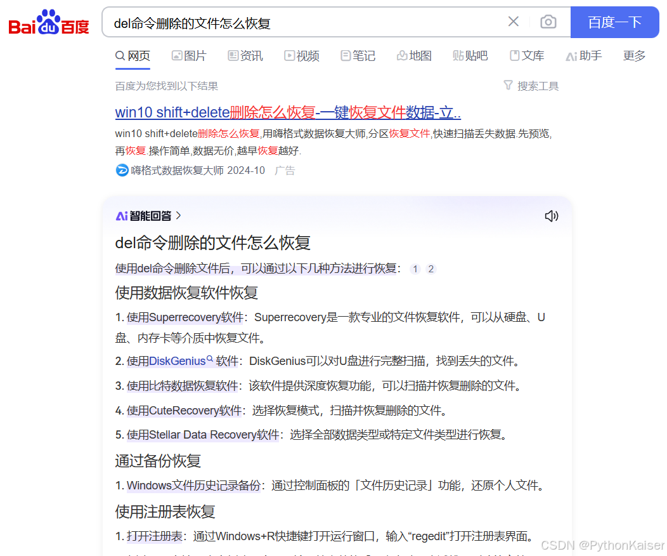Open image search via camera icon
The height and width of the screenshot is (556, 667).
tap(548, 22)
